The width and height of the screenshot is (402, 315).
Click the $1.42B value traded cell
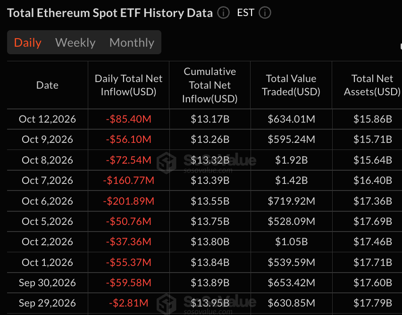[291, 181]
